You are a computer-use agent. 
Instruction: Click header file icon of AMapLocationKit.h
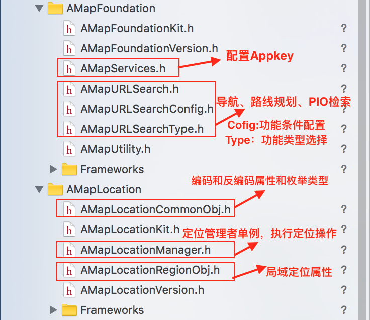(69, 229)
